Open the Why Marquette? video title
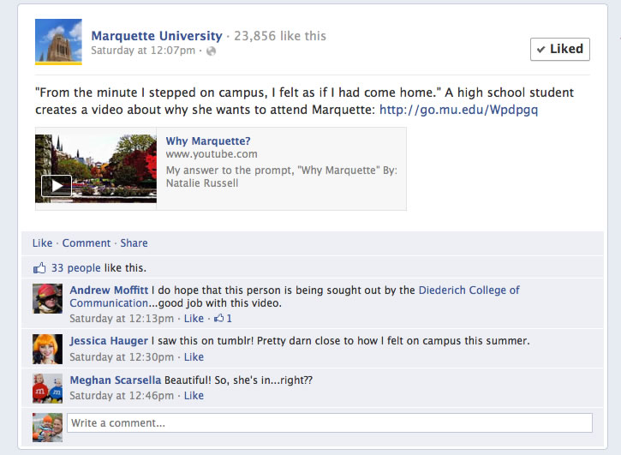621x455 pixels. 208,141
